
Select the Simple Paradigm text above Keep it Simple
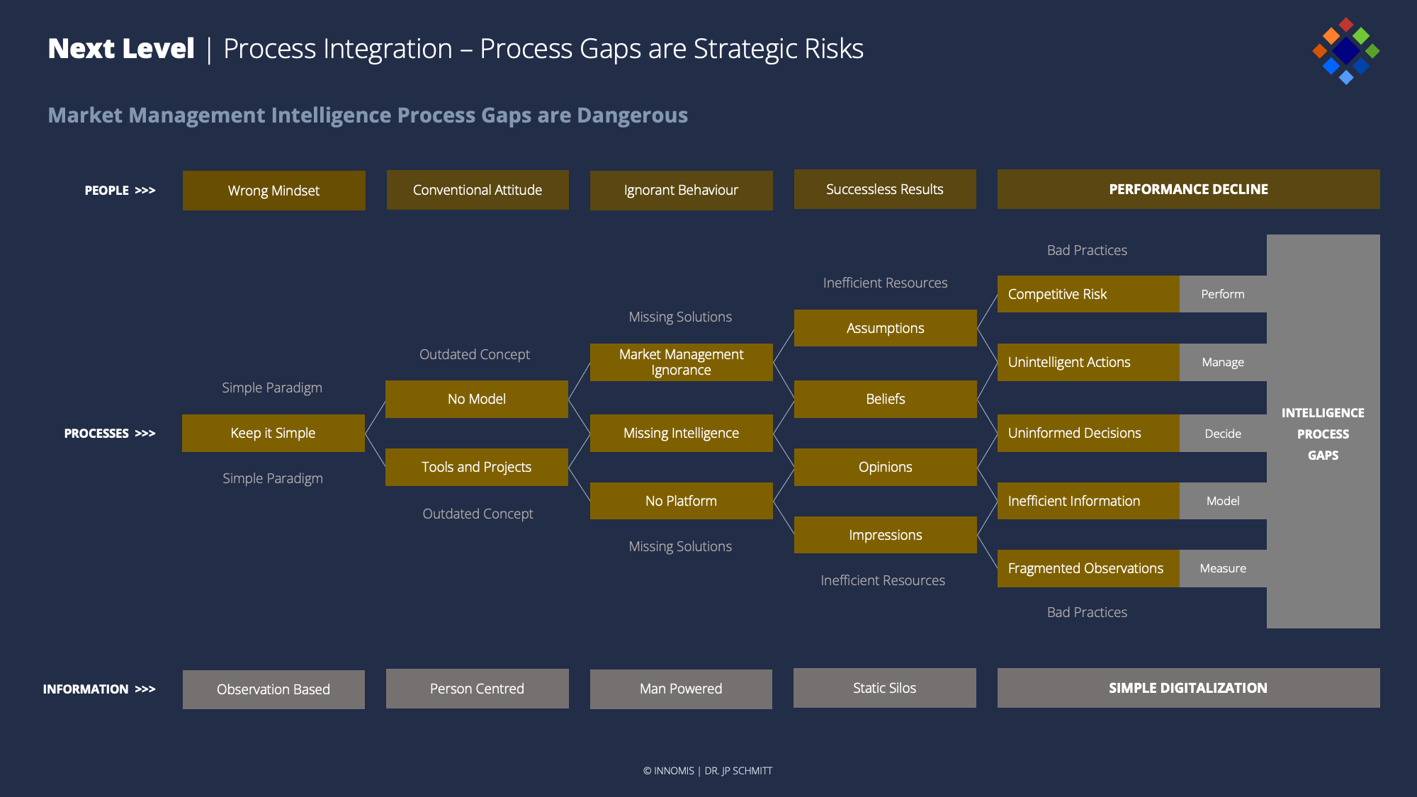[272, 388]
